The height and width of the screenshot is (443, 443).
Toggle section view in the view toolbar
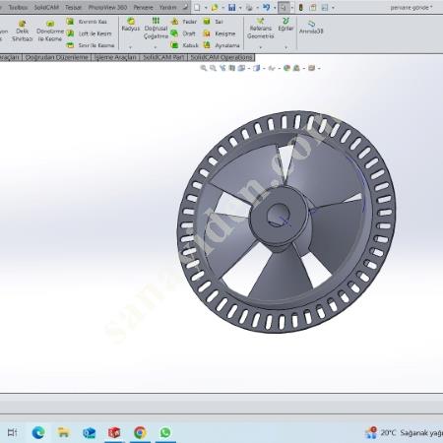point(232,68)
